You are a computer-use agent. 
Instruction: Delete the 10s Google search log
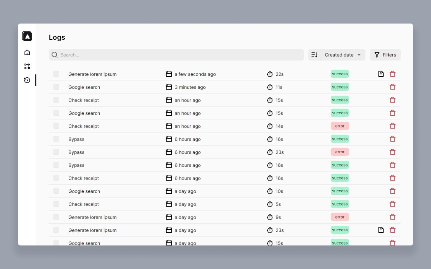click(x=392, y=191)
